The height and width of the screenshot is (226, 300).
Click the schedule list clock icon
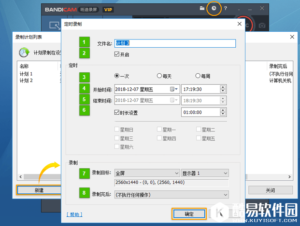click(x=24, y=52)
